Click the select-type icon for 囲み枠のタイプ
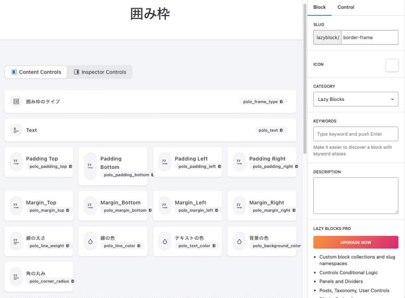 (16, 102)
